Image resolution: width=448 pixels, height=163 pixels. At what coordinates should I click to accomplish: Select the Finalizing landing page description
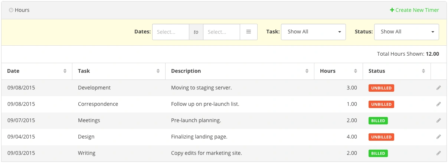pos(199,137)
